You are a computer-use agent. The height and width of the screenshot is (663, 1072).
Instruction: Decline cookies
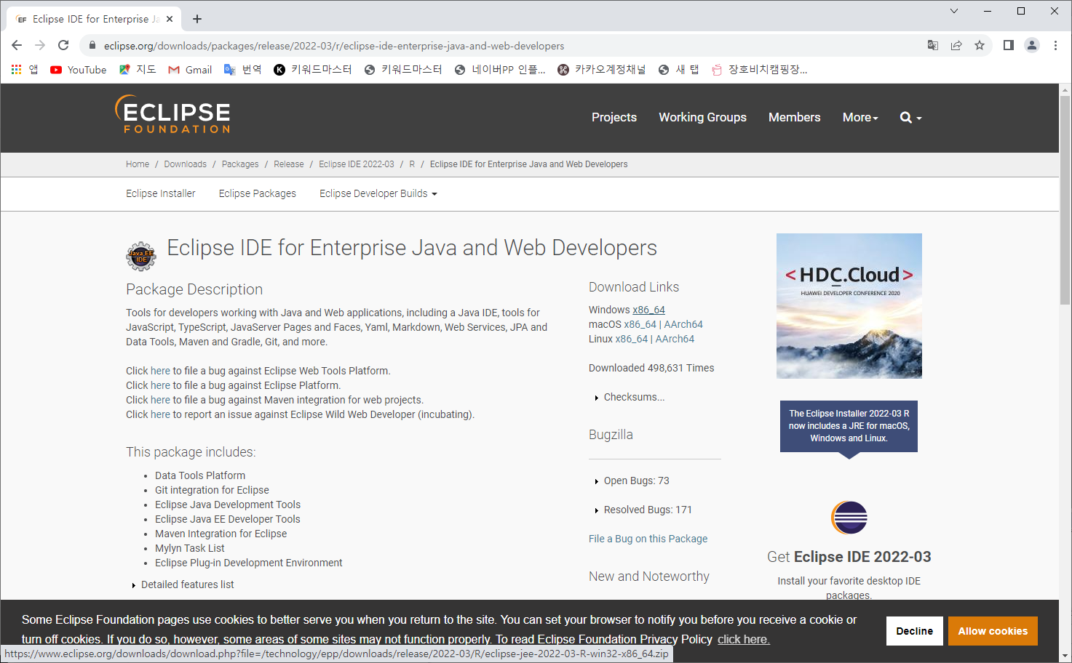914,631
